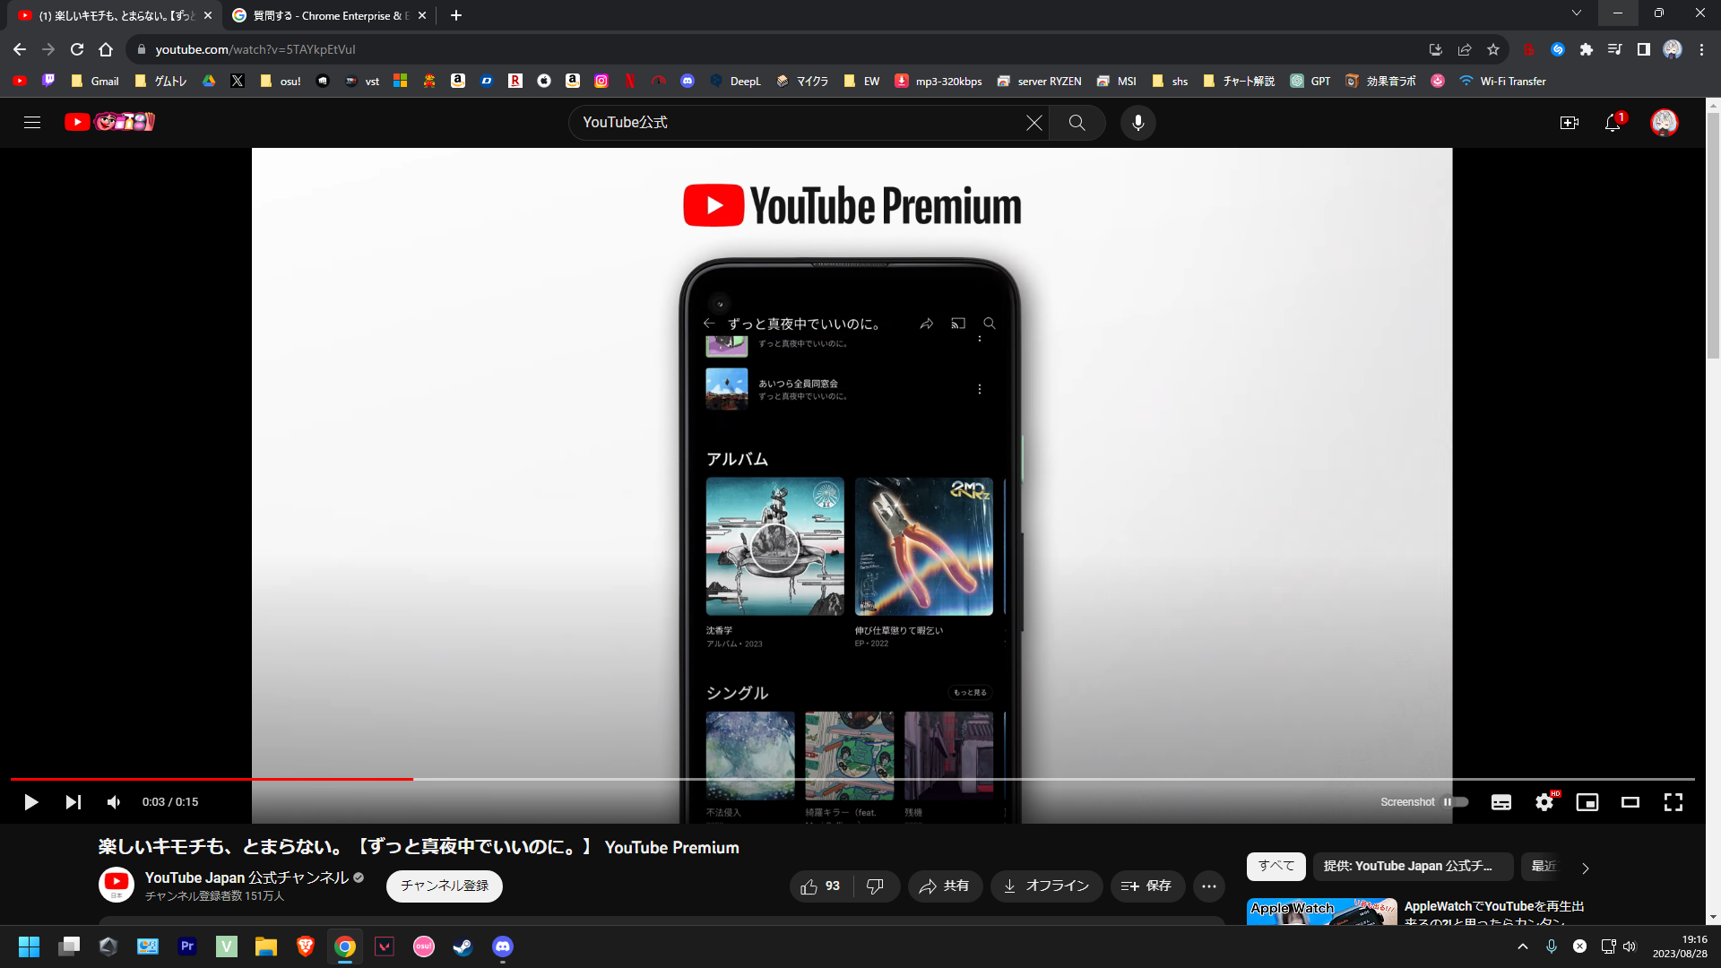Skip to next video

tap(74, 802)
